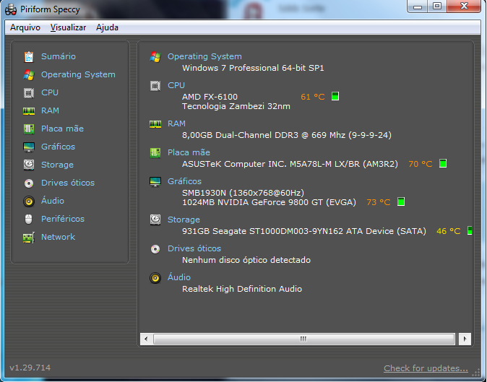Click the Drives óticos heading in summary
This screenshot has height=382, width=487.
(194, 248)
